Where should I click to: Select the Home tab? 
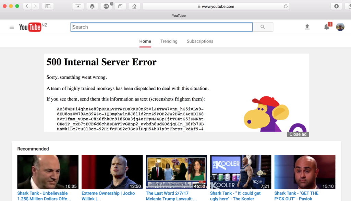(x=145, y=41)
